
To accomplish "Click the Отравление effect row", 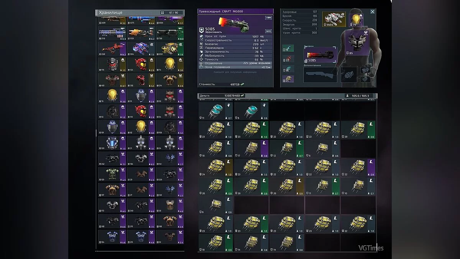I will 235,63.
